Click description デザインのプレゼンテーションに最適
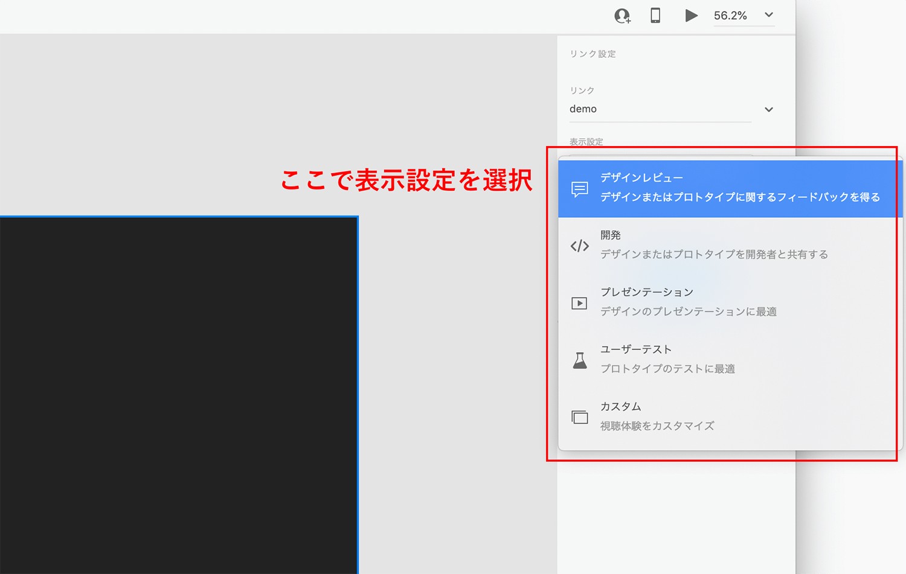This screenshot has width=906, height=574. click(689, 312)
